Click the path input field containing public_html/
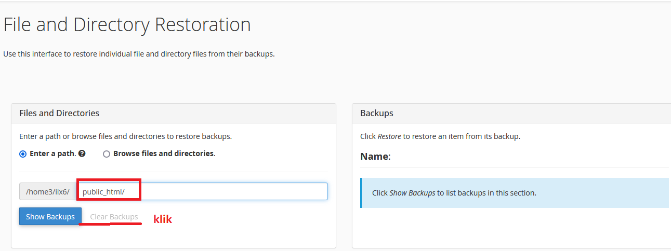The height and width of the screenshot is (251, 671). 203,191
